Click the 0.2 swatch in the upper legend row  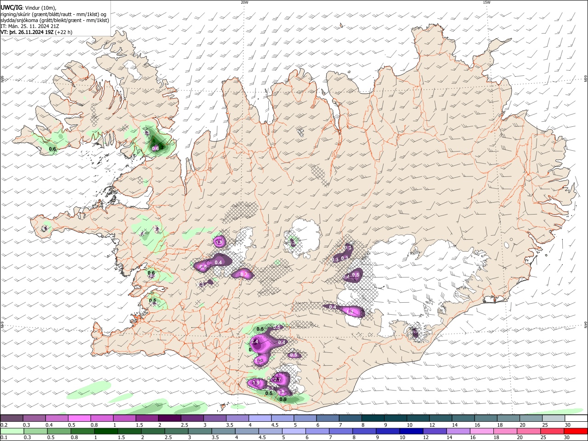11,418
